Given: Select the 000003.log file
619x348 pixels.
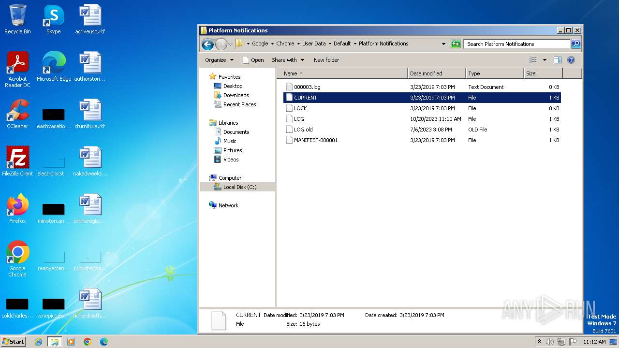Looking at the screenshot, I should tap(422, 87).
